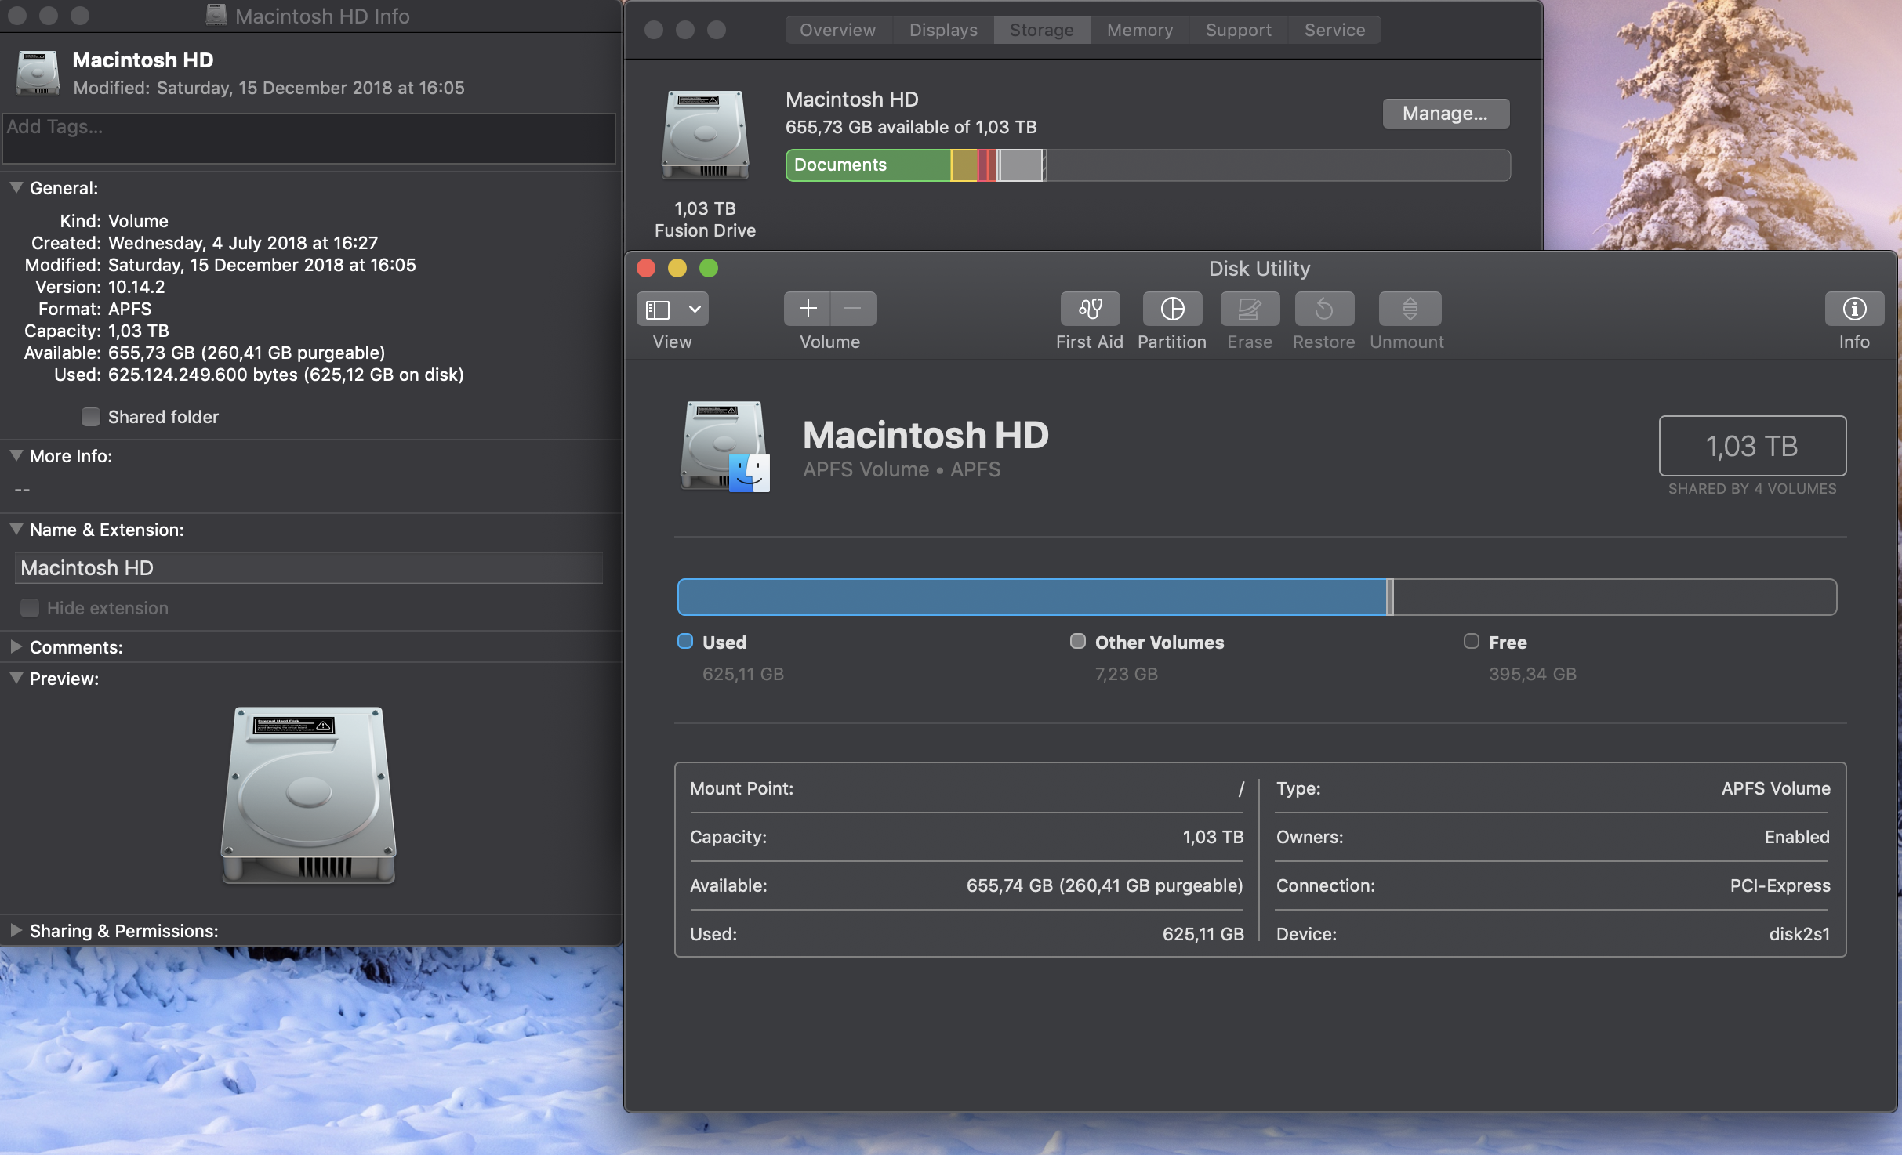Minimize the Disk Utility window
Viewport: 1902px width, 1155px height.
(x=677, y=268)
